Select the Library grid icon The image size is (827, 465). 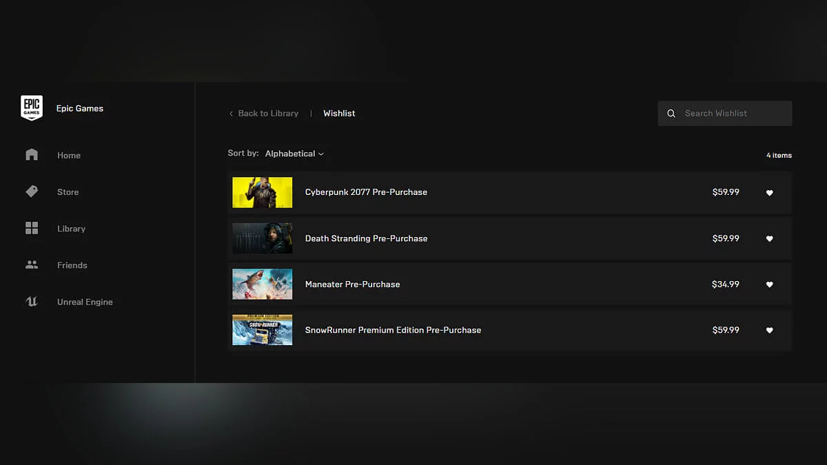[x=32, y=228]
